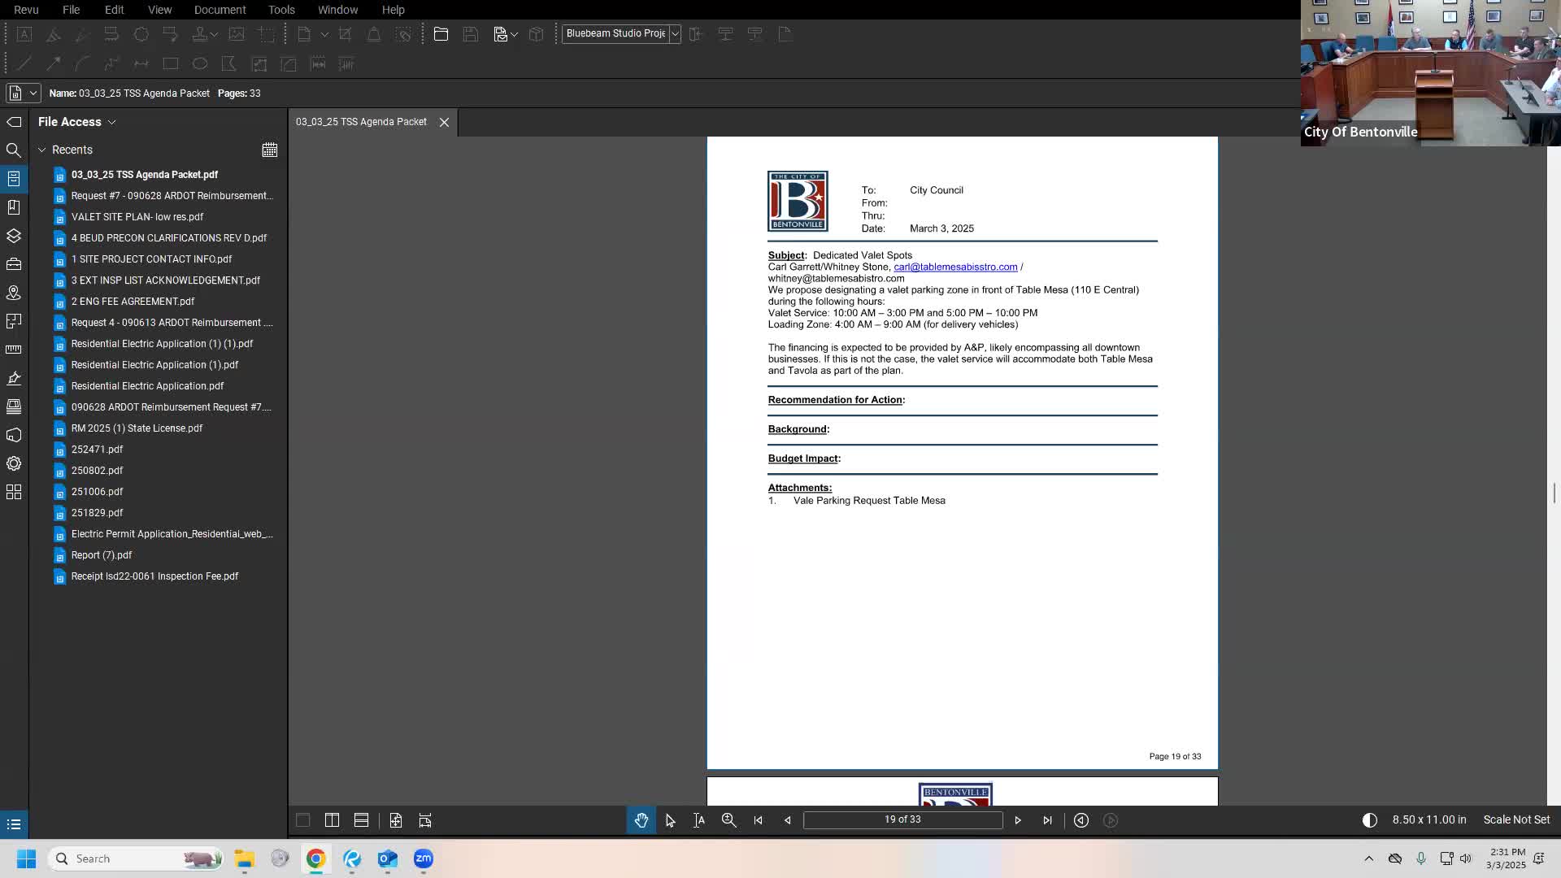The width and height of the screenshot is (1561, 878).
Task: Open the Settings gear panel icon
Action: 14,463
